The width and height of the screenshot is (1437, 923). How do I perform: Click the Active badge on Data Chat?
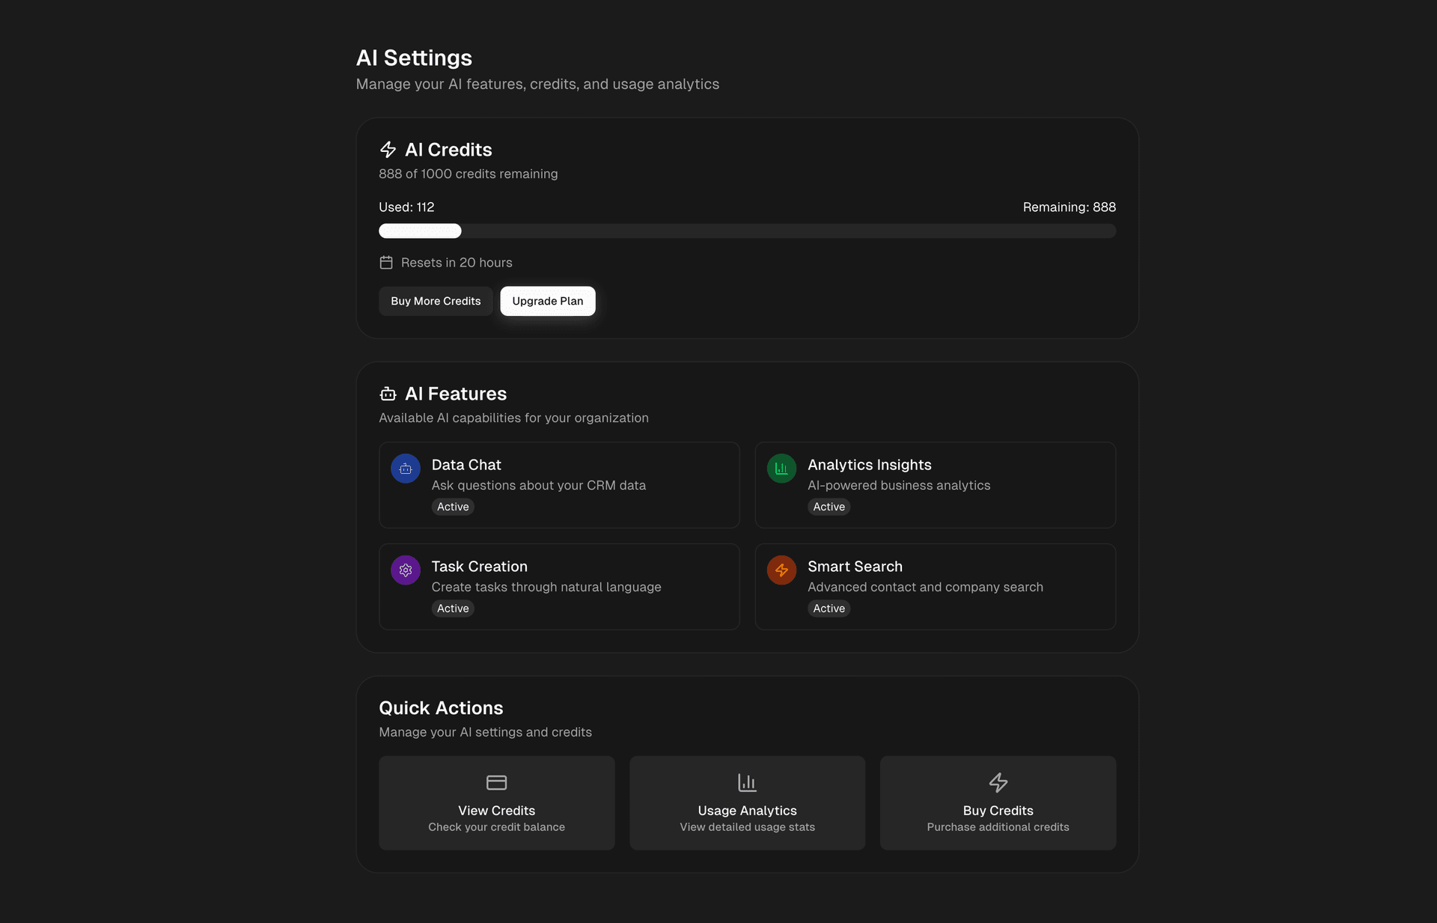(x=452, y=507)
